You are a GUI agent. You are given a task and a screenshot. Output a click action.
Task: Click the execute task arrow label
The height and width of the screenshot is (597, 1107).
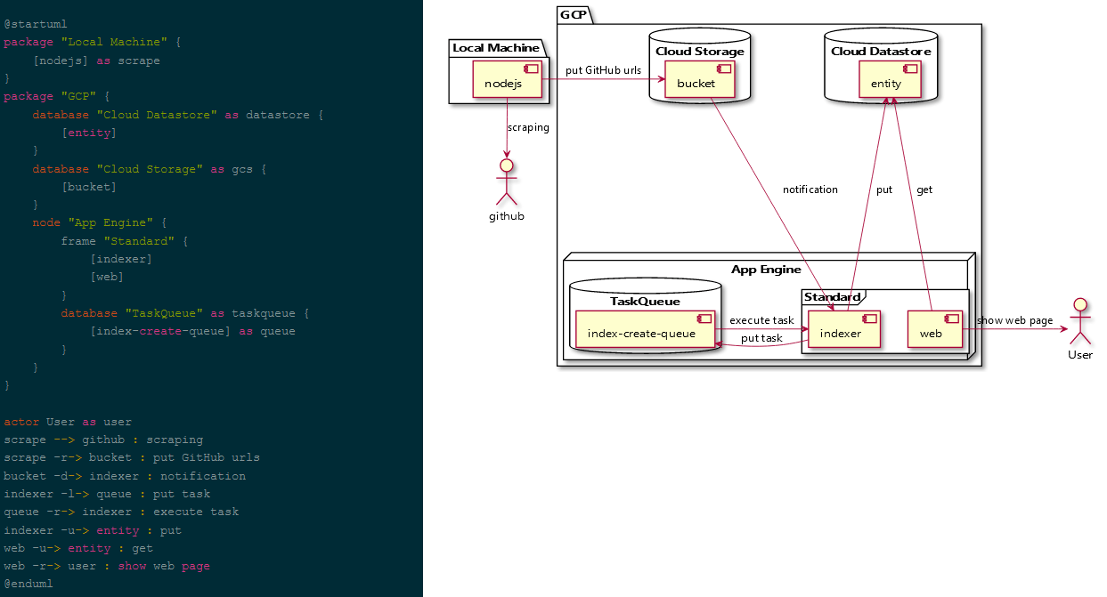[x=761, y=320]
